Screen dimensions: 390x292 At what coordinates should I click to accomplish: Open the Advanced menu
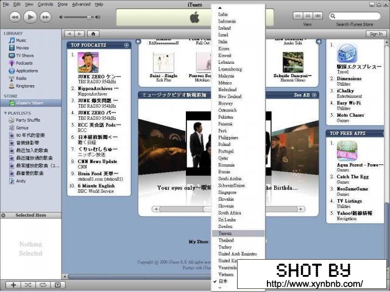81,4
